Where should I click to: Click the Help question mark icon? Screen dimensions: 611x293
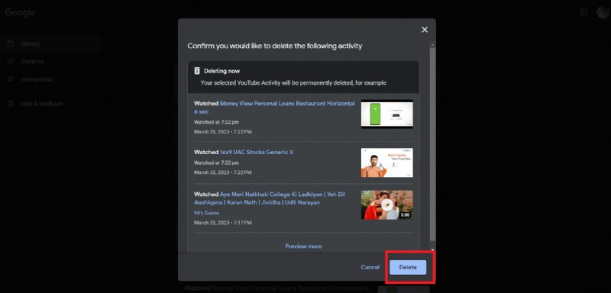point(11,104)
